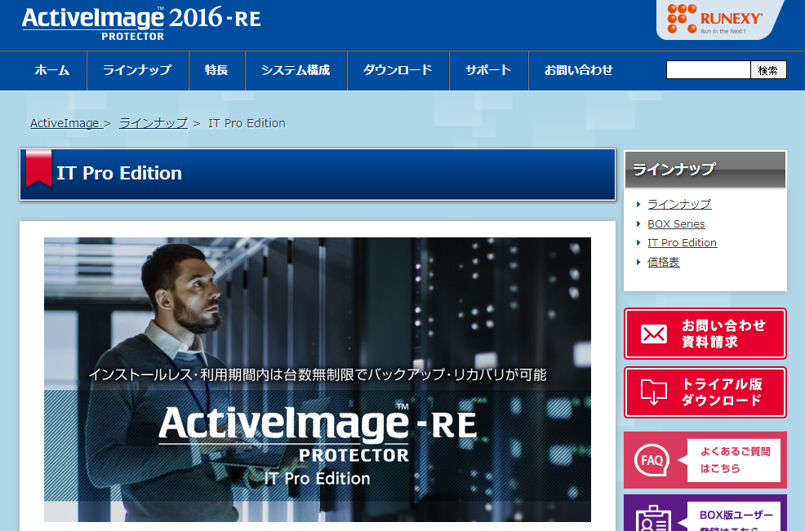
Task: Click arrow bullet beside 価格表 link
Action: 638,262
